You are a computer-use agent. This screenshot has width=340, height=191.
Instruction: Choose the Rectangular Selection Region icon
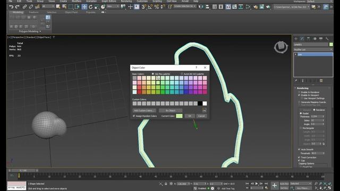(71, 7)
